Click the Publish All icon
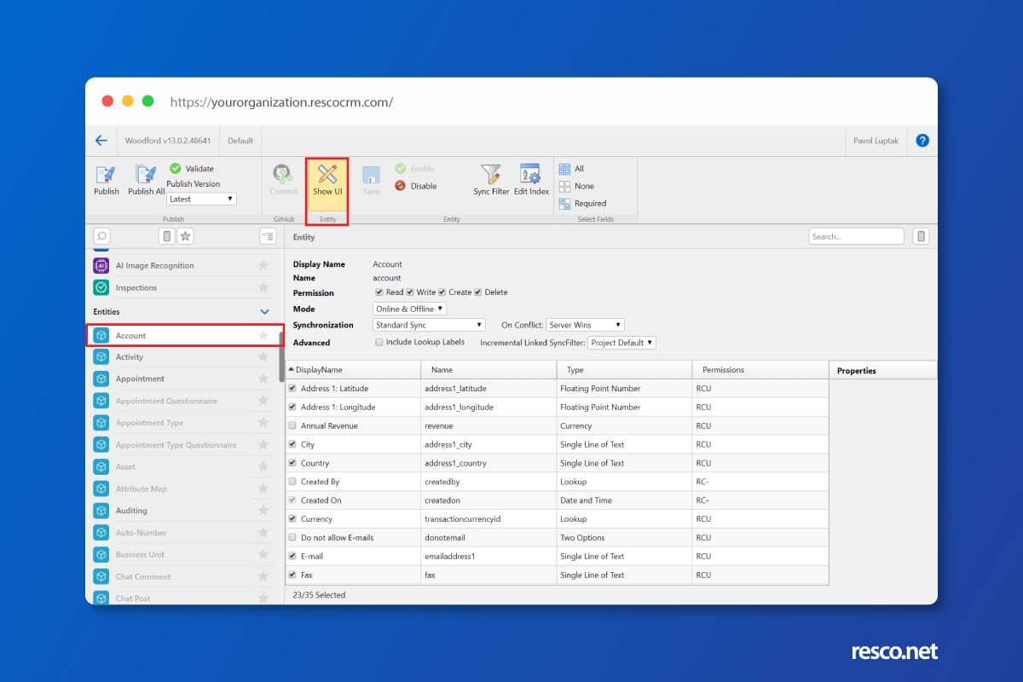Screen dimensions: 1023x682 [146, 175]
